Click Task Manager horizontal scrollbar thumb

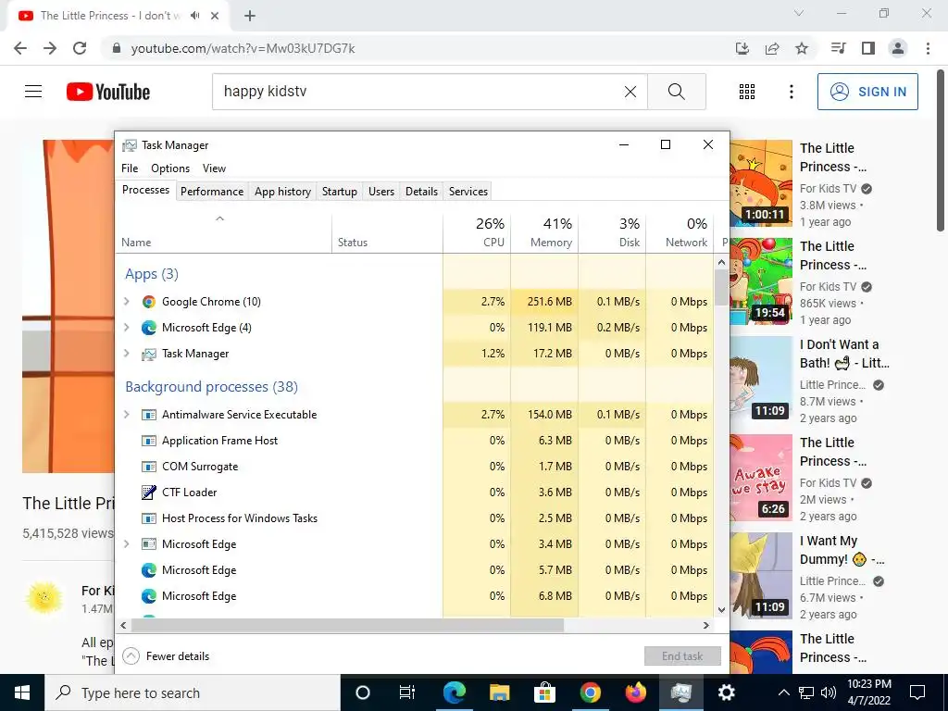point(348,625)
